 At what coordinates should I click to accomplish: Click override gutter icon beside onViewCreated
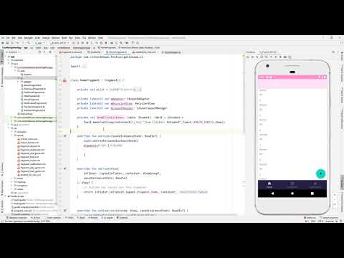(65, 211)
